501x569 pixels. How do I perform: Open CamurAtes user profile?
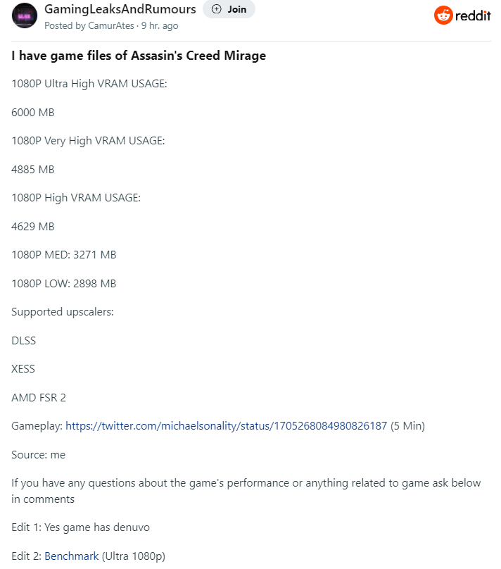pyautogui.click(x=111, y=26)
